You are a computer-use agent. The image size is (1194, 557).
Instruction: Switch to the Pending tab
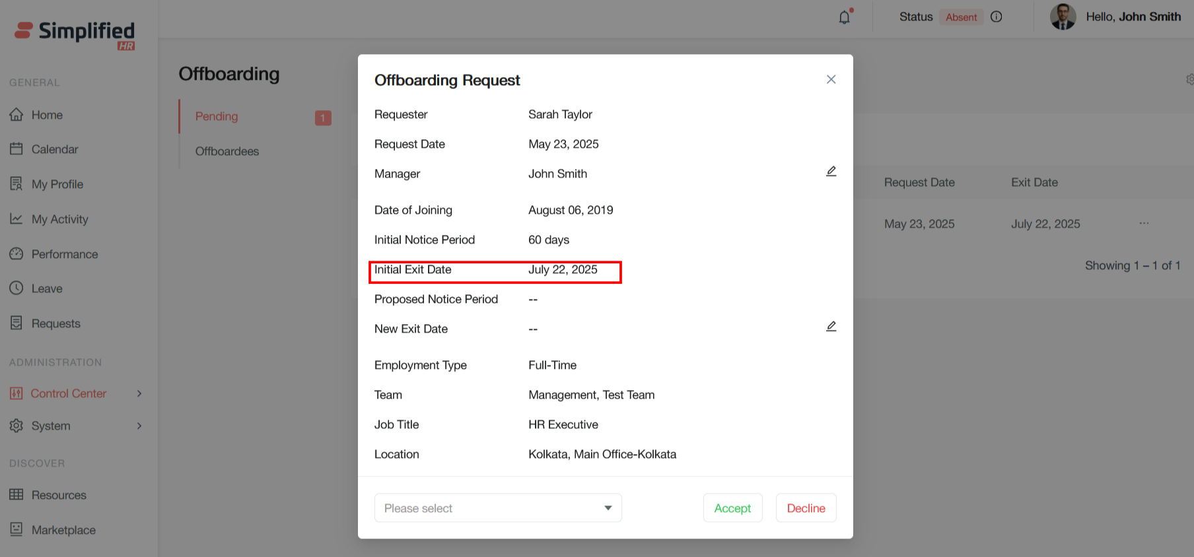217,117
